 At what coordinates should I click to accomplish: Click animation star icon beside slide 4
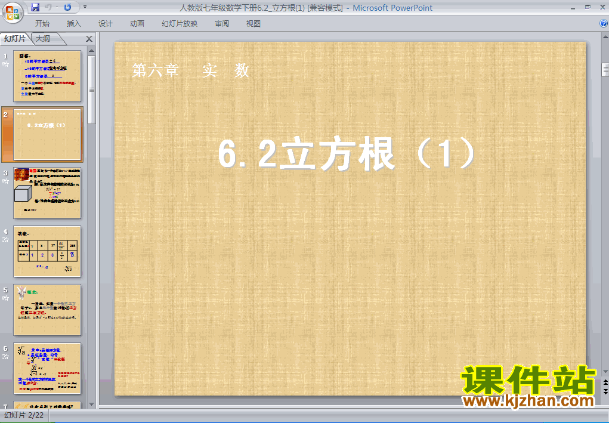pyautogui.click(x=5, y=240)
